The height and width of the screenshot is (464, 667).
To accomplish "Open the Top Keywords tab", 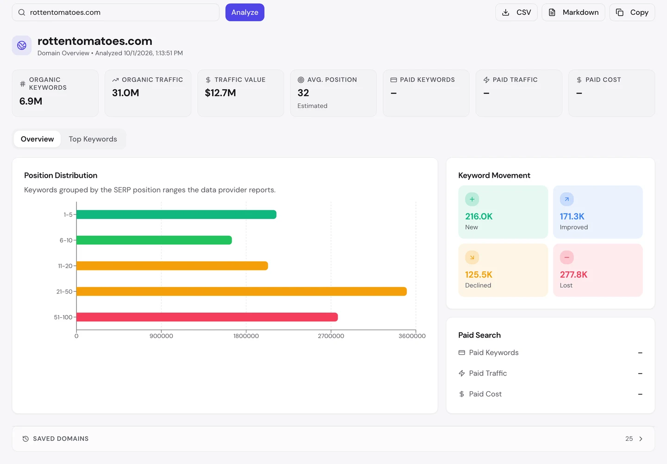I will 93,139.
